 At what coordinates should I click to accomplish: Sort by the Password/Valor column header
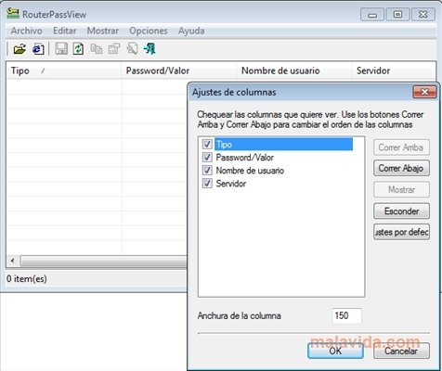tap(178, 70)
